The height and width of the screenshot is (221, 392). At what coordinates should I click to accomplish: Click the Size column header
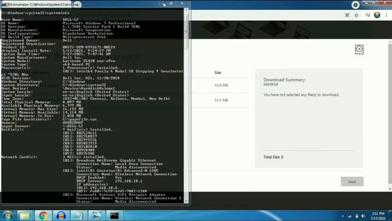[218, 72]
